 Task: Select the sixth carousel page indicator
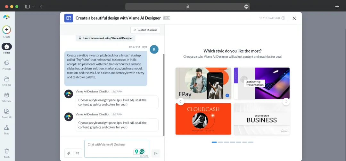click(x=245, y=142)
